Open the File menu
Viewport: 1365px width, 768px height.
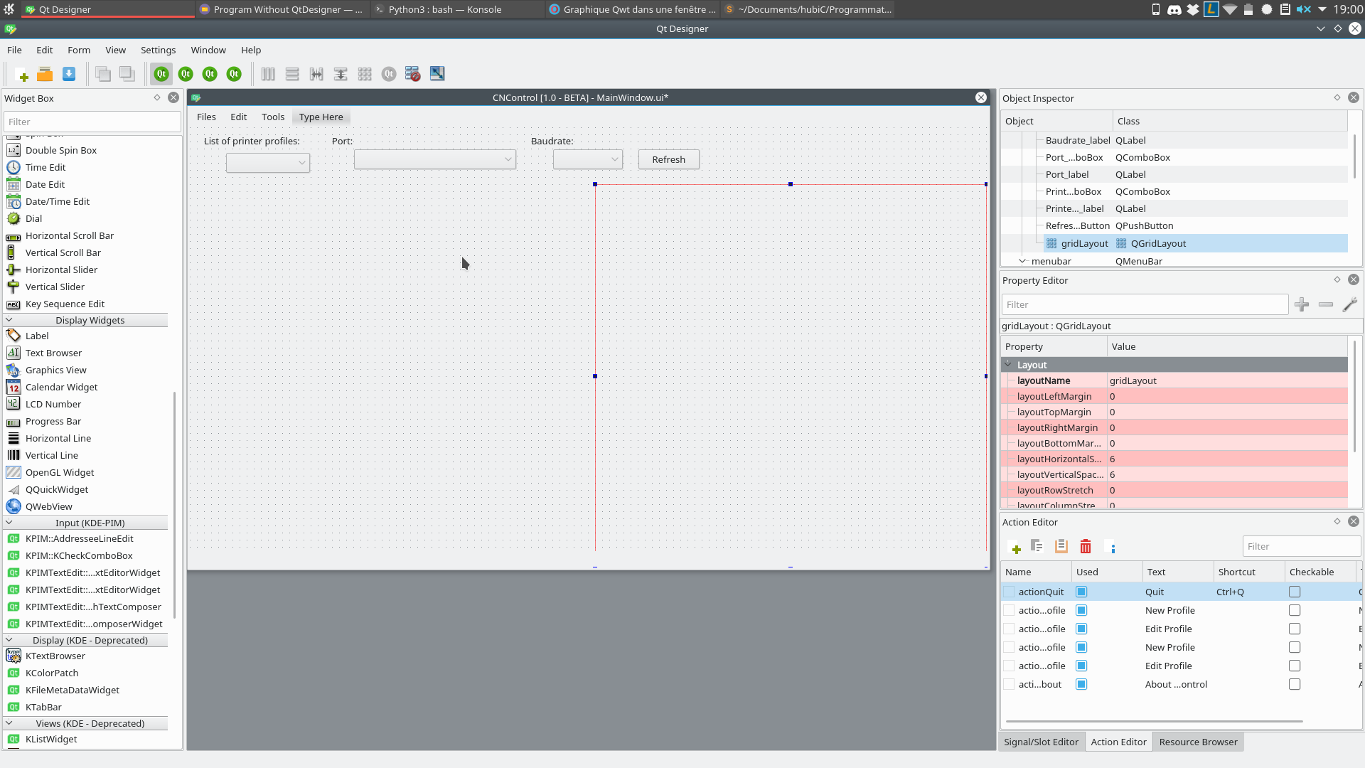(x=14, y=50)
